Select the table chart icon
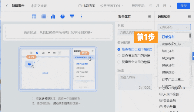The width and height of the screenshot is (194, 112). click(34, 16)
